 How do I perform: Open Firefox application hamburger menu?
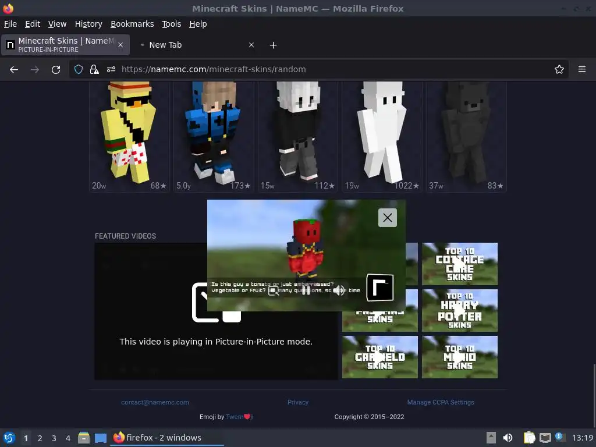point(582,69)
